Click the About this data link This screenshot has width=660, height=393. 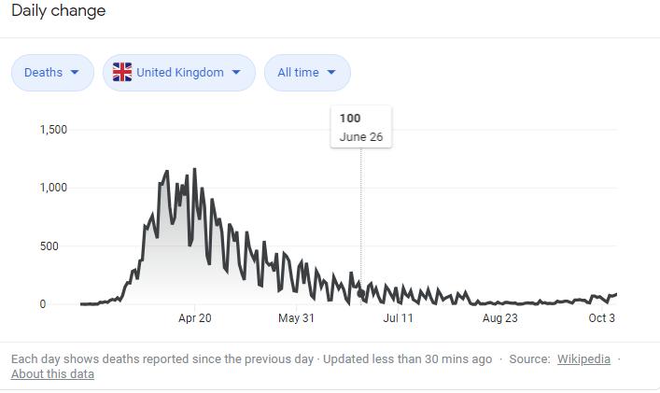[52, 374]
